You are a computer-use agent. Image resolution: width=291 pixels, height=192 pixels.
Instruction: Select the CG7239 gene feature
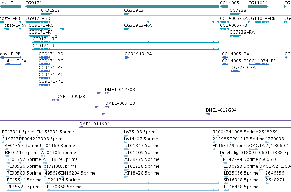click(x=235, y=14)
